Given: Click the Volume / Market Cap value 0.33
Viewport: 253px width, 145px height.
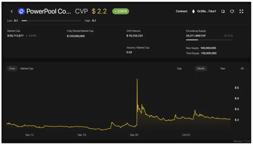Looking at the screenshot, I should pos(129,52).
